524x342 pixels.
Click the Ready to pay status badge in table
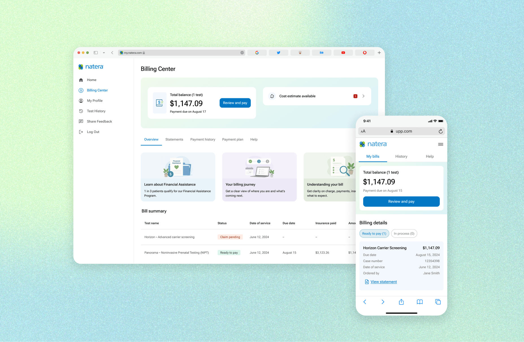click(x=229, y=253)
